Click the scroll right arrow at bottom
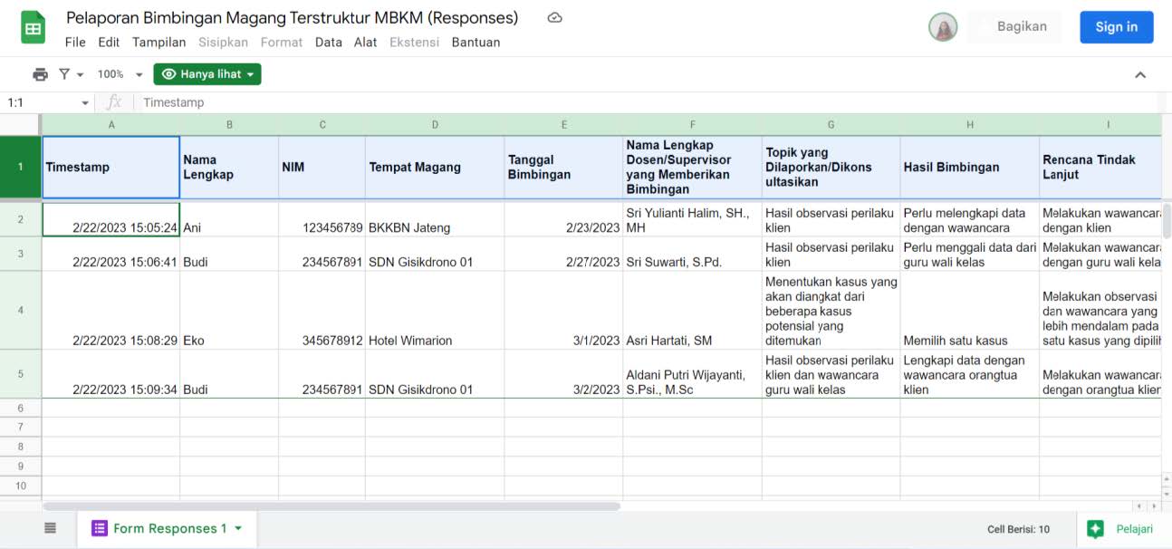The image size is (1172, 549). (x=1153, y=506)
